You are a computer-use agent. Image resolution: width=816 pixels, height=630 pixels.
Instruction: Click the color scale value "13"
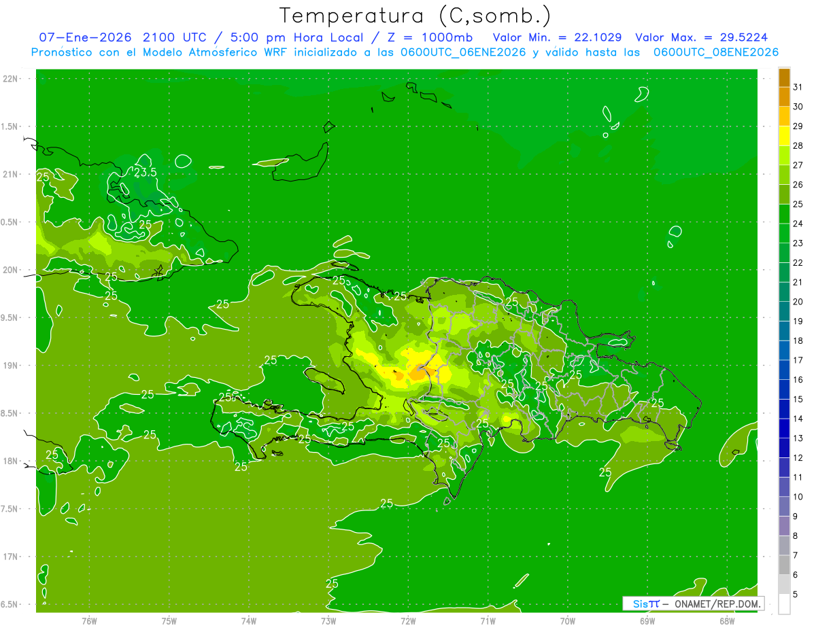click(x=798, y=438)
